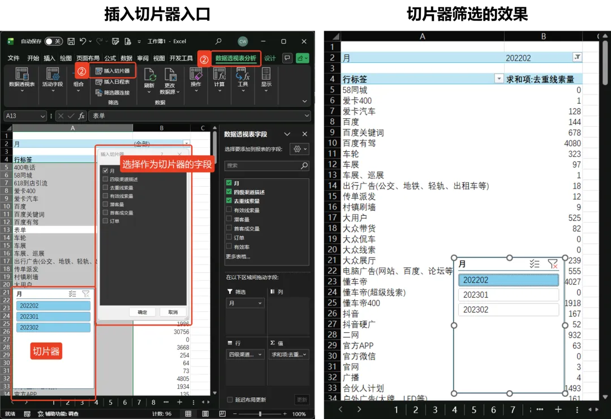
Task: Open the 文件 menu
Action: (x=13, y=58)
